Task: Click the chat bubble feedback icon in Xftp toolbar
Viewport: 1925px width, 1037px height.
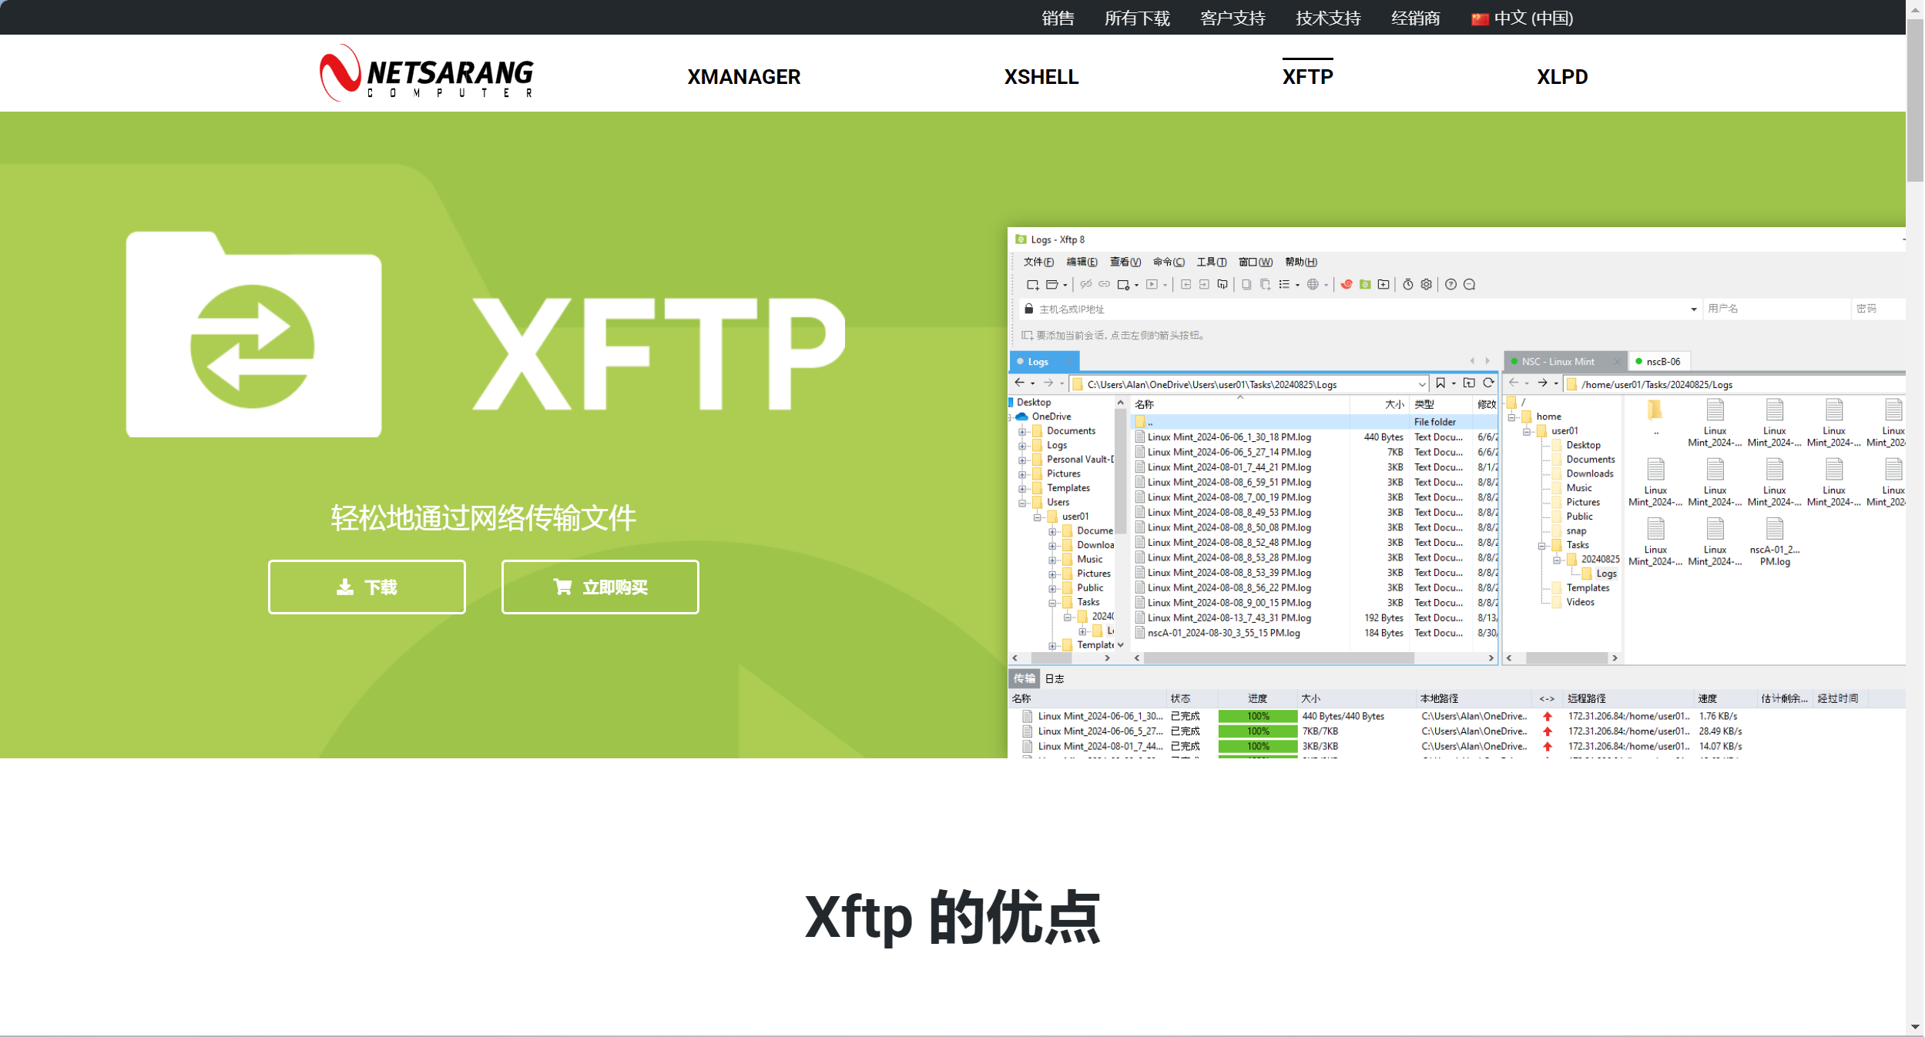Action: (x=1470, y=285)
